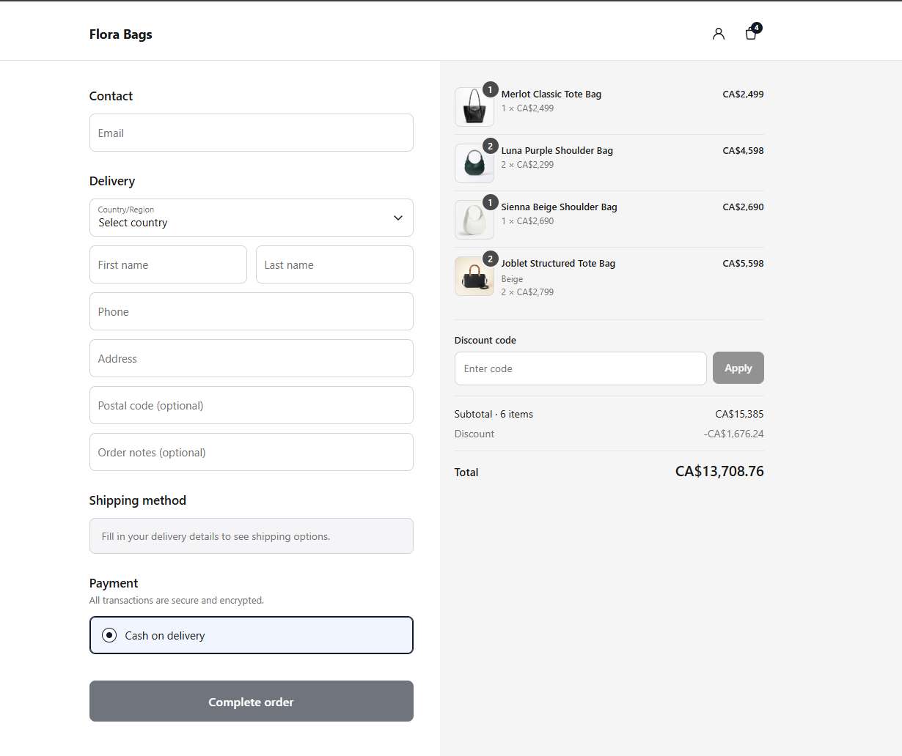Click the CA$4,598 line price

tap(743, 150)
